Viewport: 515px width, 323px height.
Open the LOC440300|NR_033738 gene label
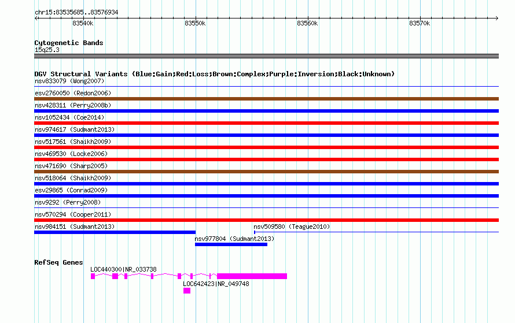[x=123, y=269]
